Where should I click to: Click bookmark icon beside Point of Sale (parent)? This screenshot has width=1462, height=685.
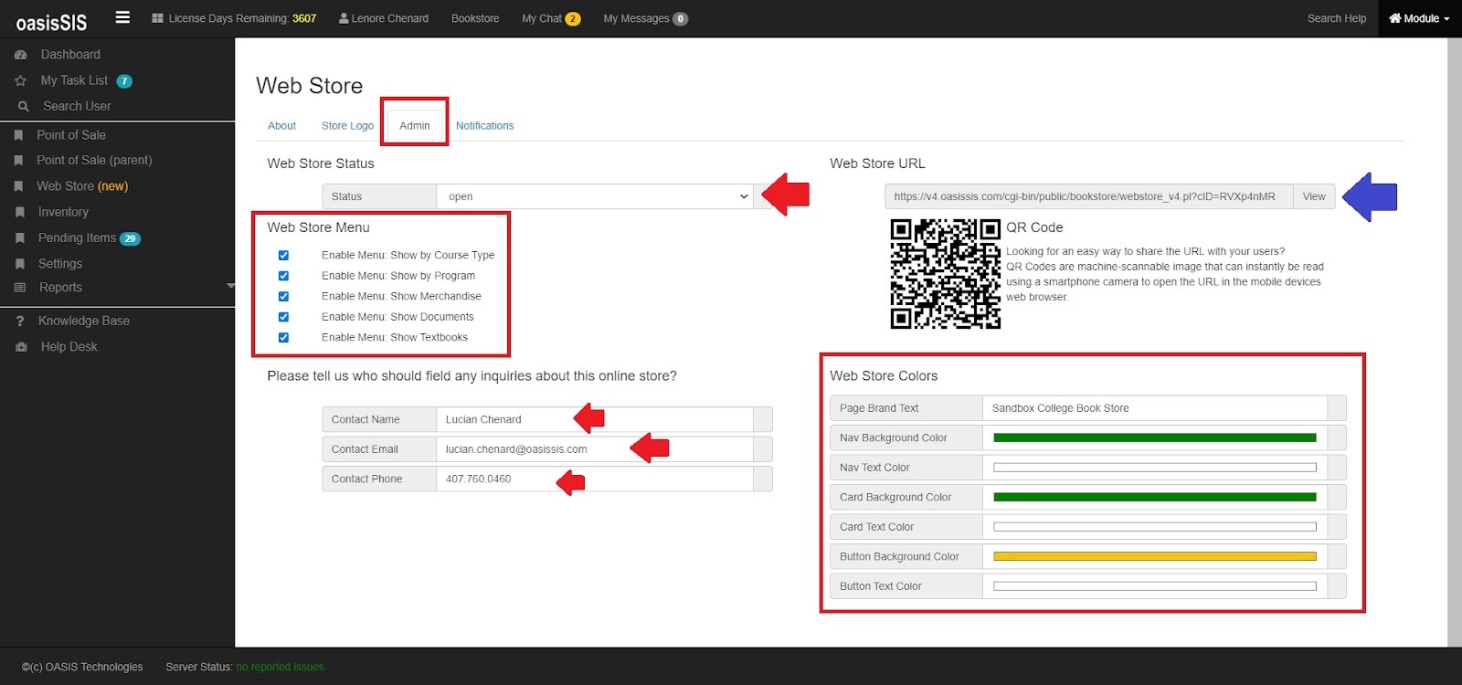(x=18, y=161)
